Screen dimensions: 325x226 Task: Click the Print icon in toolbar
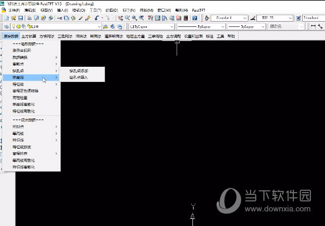coord(29,18)
